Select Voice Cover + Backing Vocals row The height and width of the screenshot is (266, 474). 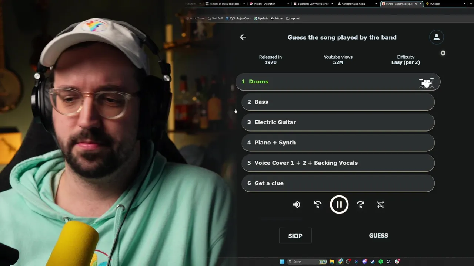click(x=338, y=163)
